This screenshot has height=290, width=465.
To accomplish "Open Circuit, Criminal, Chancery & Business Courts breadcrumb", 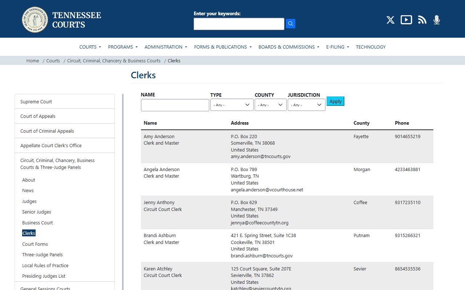I will 114,61.
